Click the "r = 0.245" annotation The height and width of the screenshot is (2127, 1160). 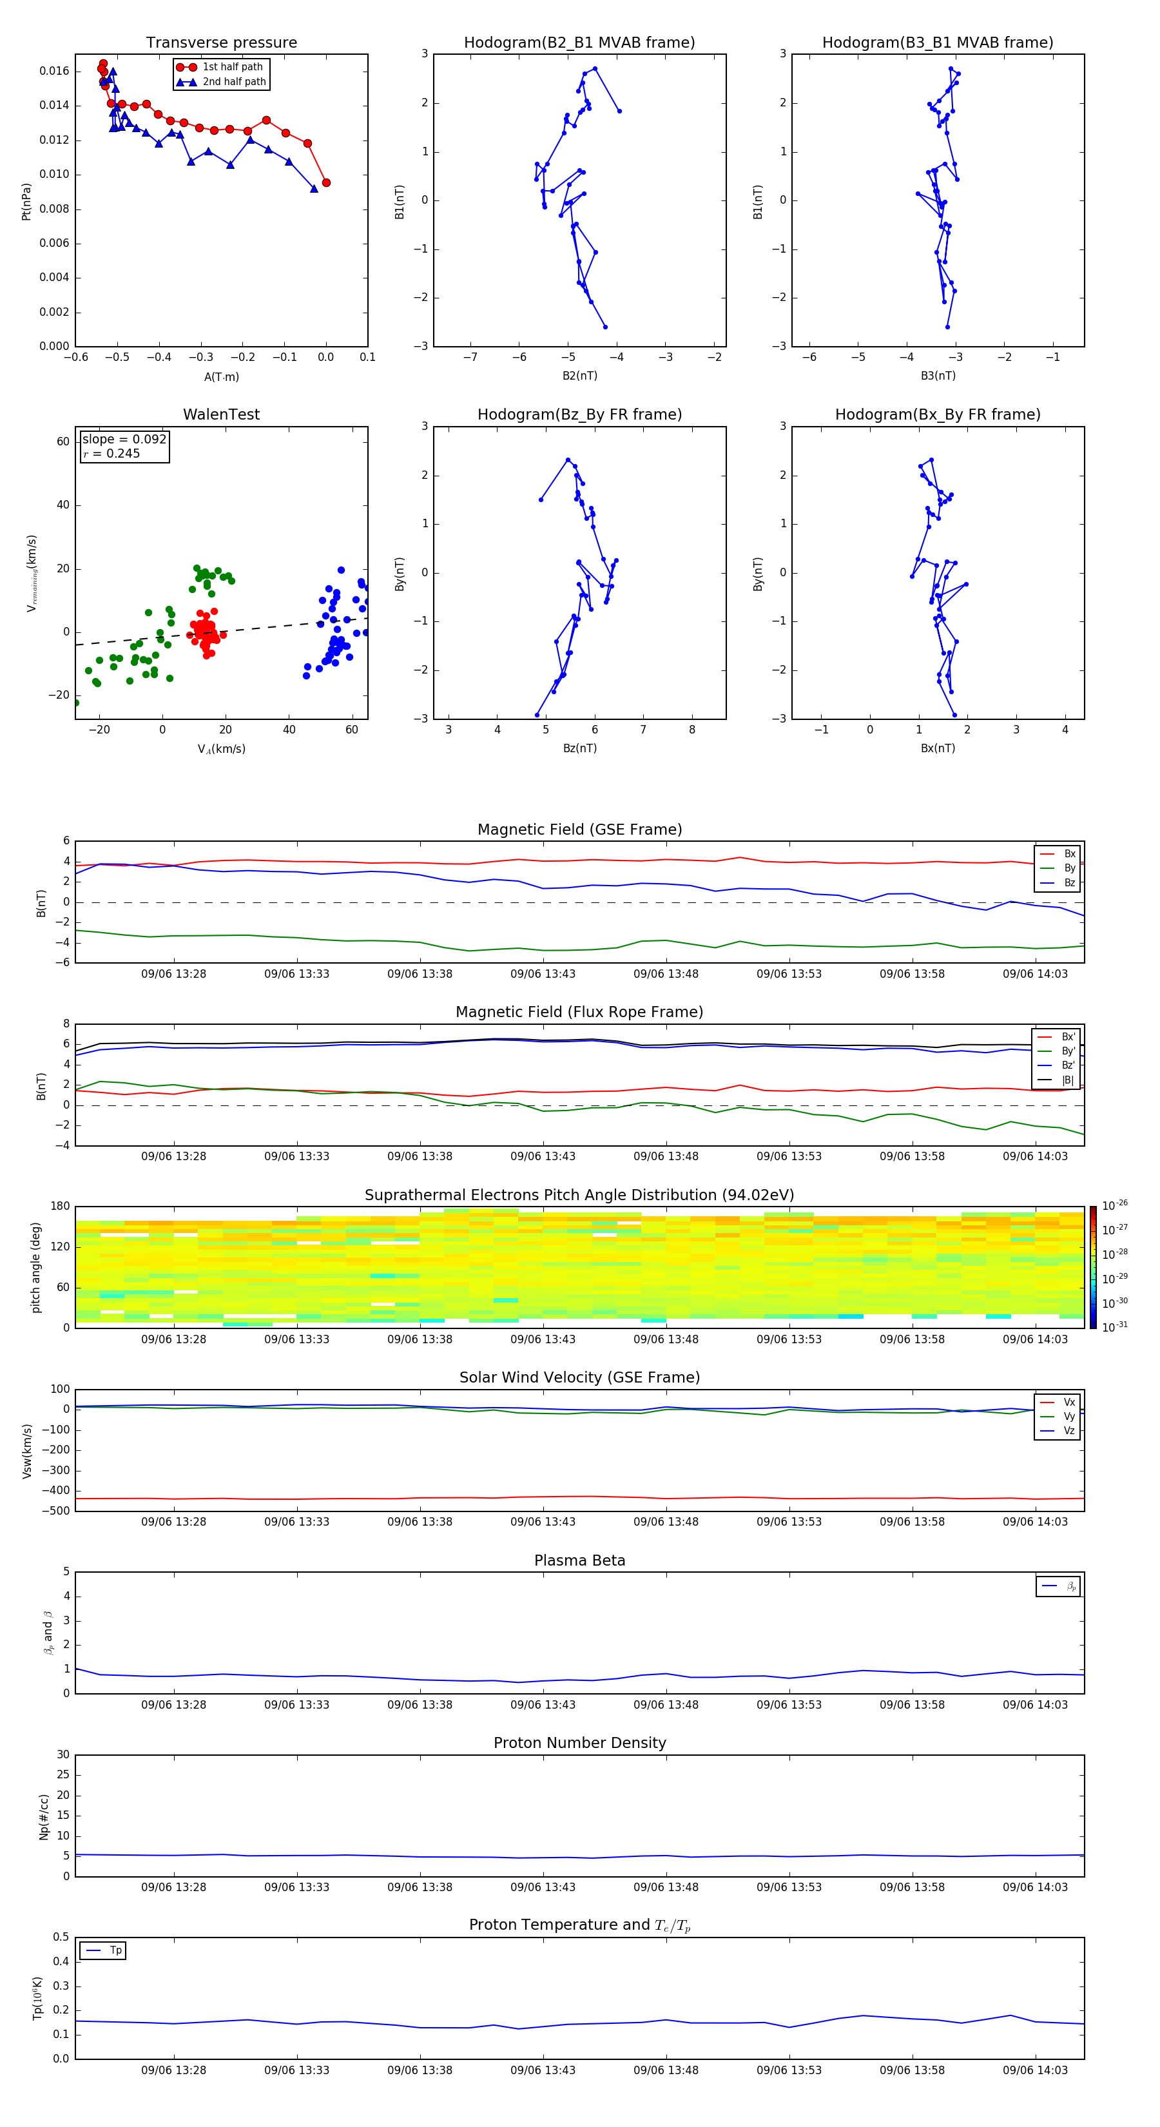111,453
